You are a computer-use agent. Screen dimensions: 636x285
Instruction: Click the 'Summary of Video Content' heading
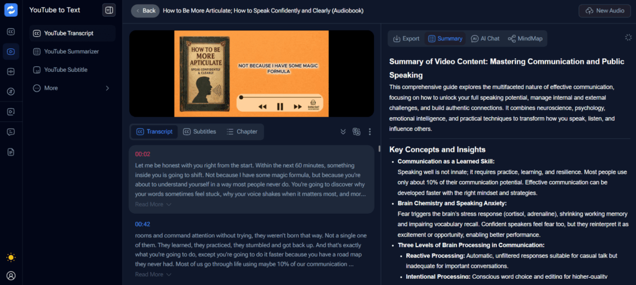[x=507, y=68]
